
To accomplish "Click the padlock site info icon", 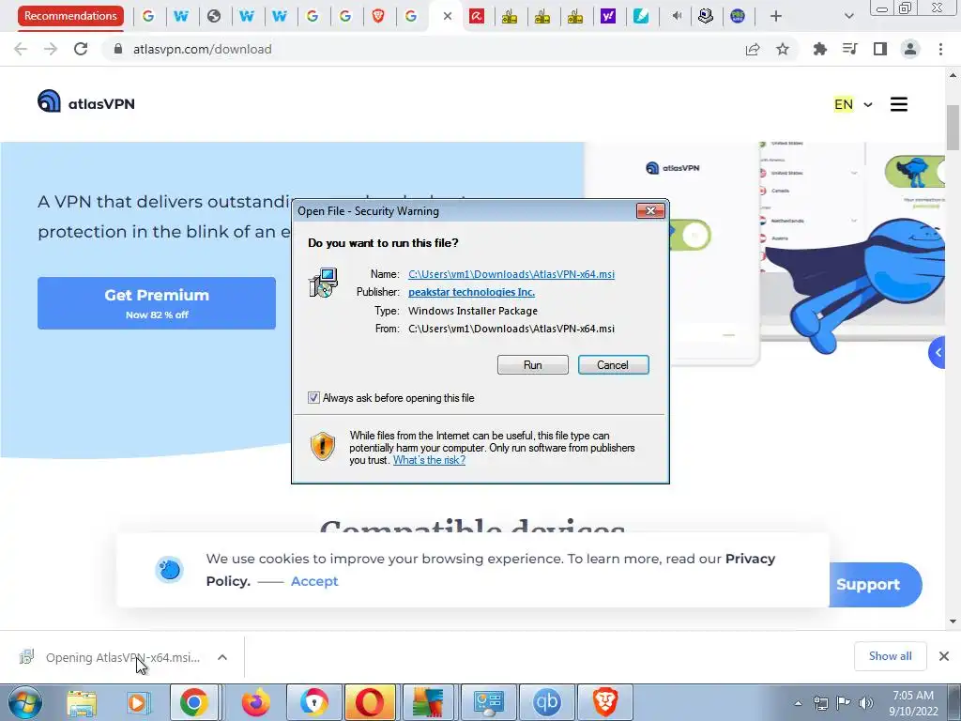I will 118,49.
